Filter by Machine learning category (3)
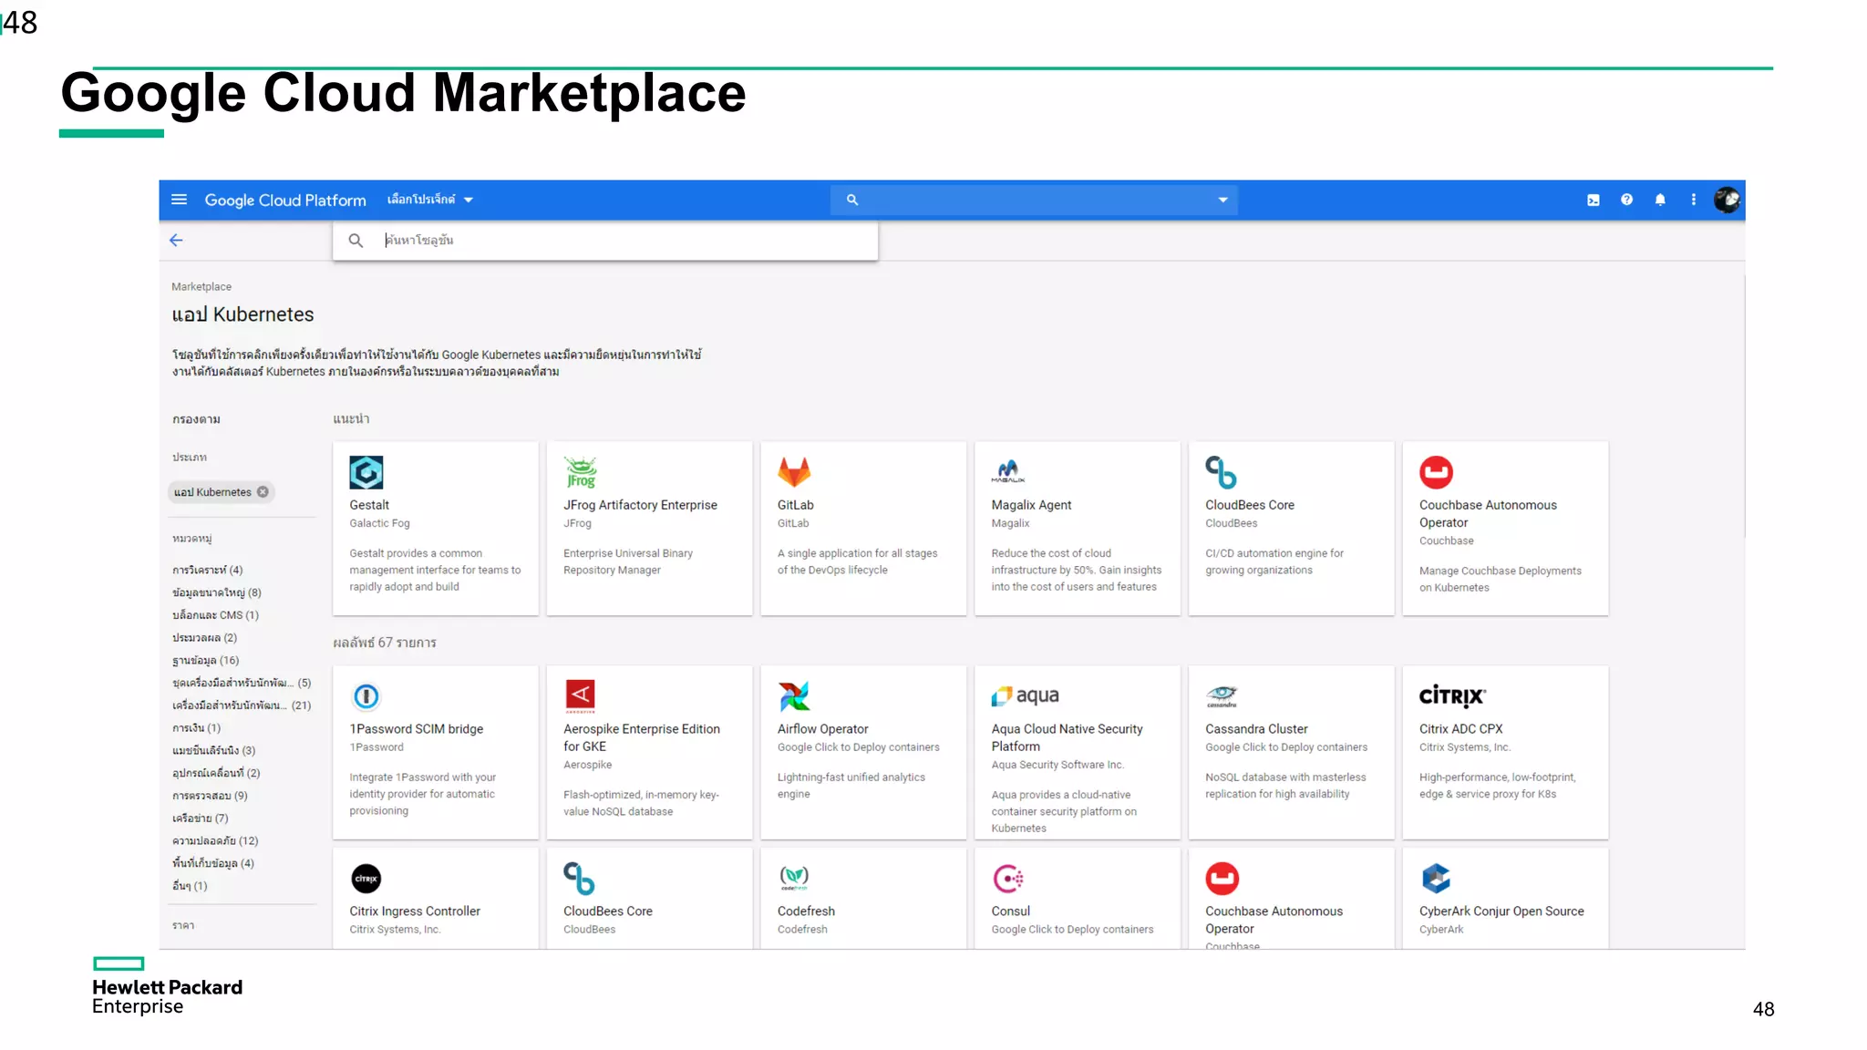 click(x=214, y=751)
